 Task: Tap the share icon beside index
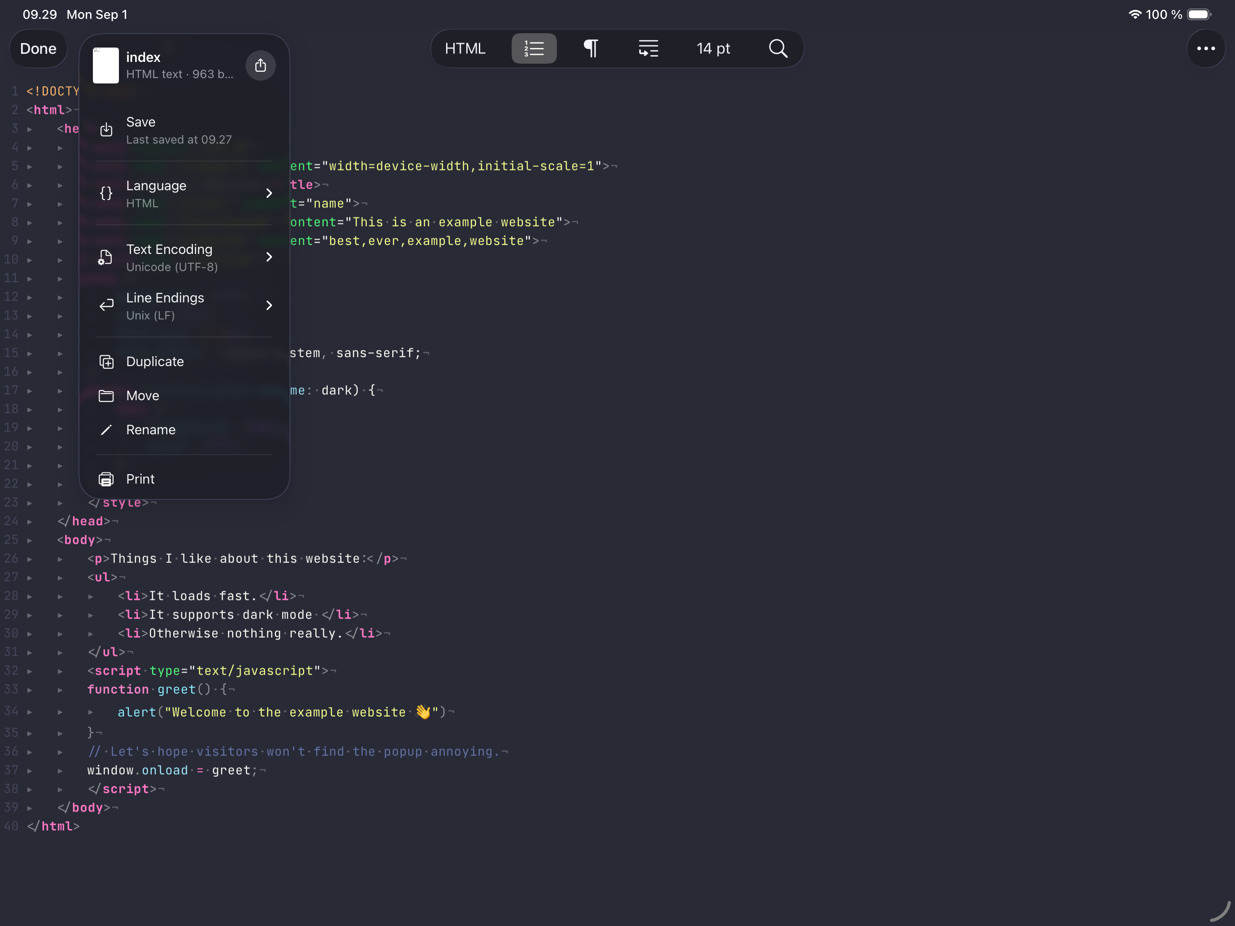coord(260,66)
